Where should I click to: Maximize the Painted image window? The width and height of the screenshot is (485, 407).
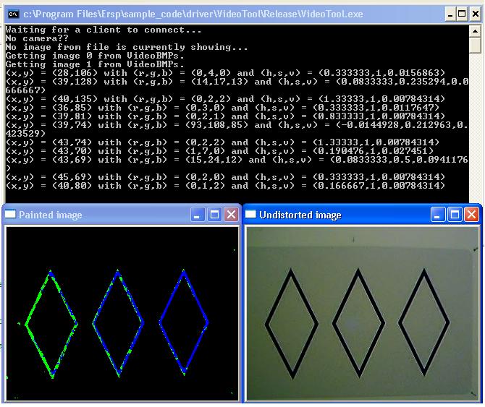(214, 214)
